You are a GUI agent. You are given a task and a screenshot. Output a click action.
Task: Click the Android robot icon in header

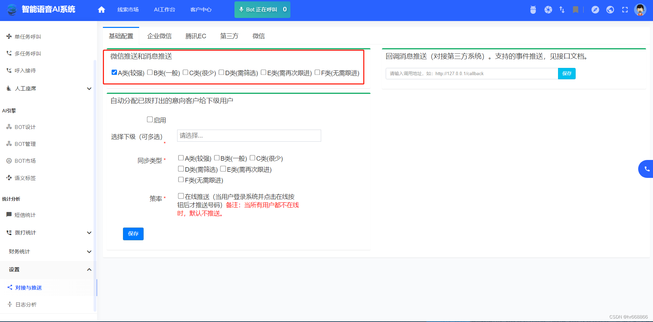point(533,10)
